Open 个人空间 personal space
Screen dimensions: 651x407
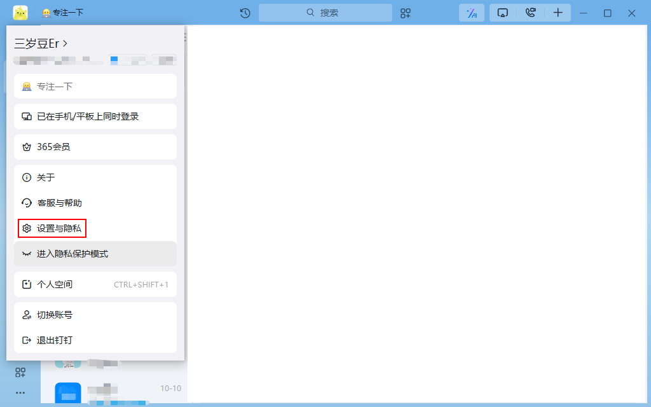(95, 284)
